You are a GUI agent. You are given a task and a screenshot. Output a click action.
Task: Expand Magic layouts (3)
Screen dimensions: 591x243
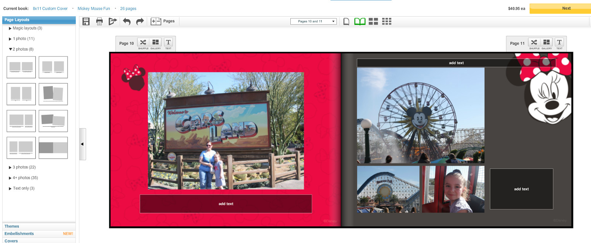click(25, 28)
